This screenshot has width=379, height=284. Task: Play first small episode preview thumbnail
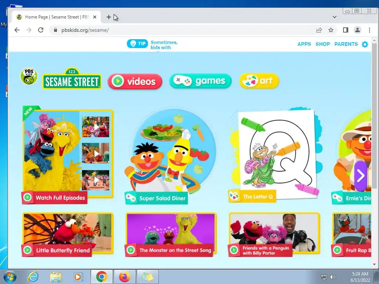(96, 127)
